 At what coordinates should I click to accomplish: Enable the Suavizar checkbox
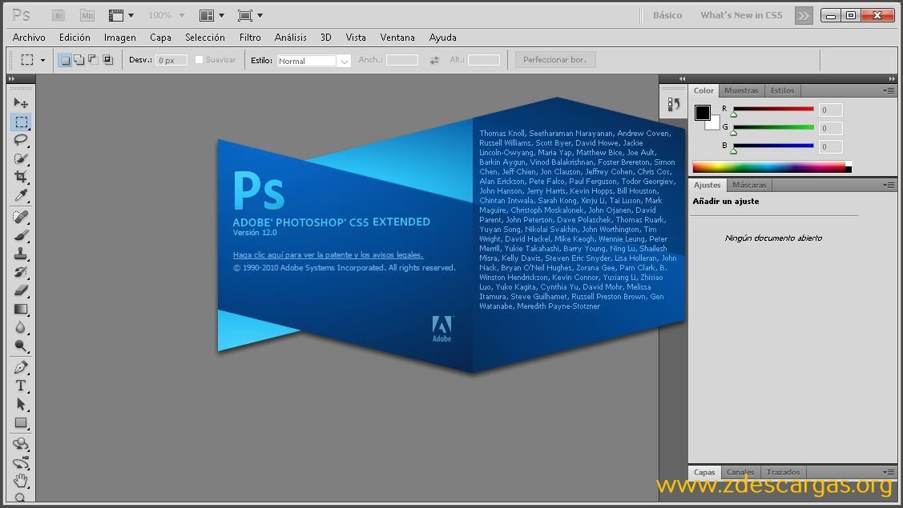[200, 59]
